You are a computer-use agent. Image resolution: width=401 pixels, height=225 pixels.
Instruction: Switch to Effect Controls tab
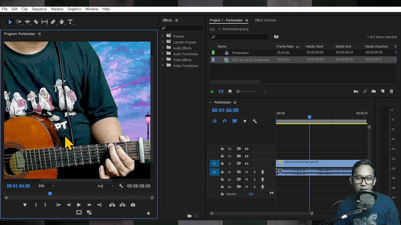[265, 20]
